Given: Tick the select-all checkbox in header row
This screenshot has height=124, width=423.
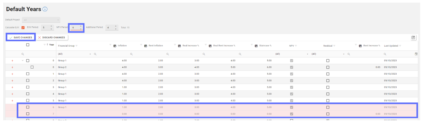Looking at the screenshot, I should coord(28,45).
